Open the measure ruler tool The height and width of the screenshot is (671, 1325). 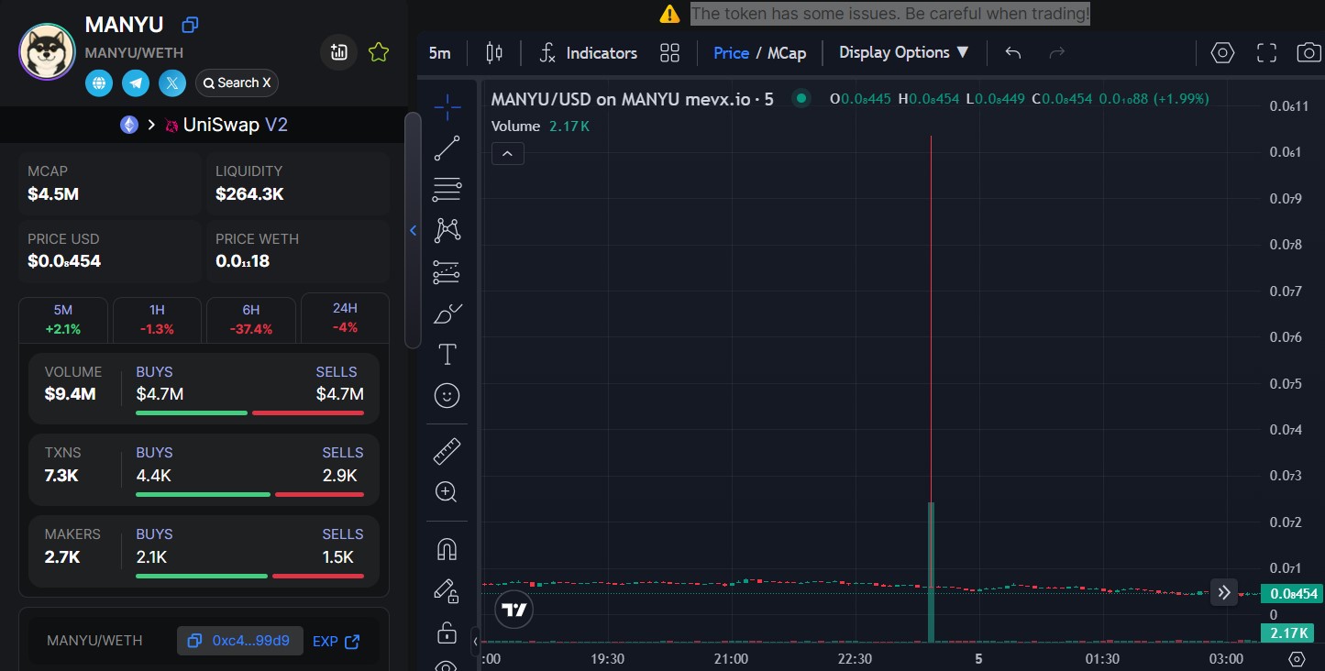[x=447, y=451]
